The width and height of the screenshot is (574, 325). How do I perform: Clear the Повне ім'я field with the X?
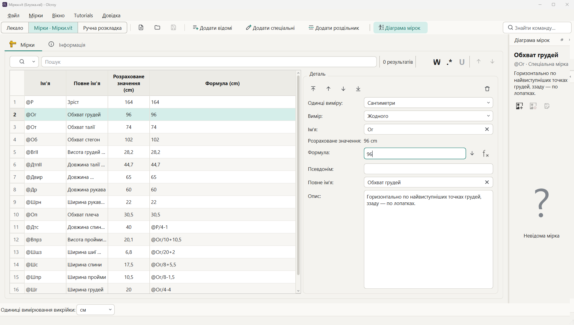(x=487, y=182)
